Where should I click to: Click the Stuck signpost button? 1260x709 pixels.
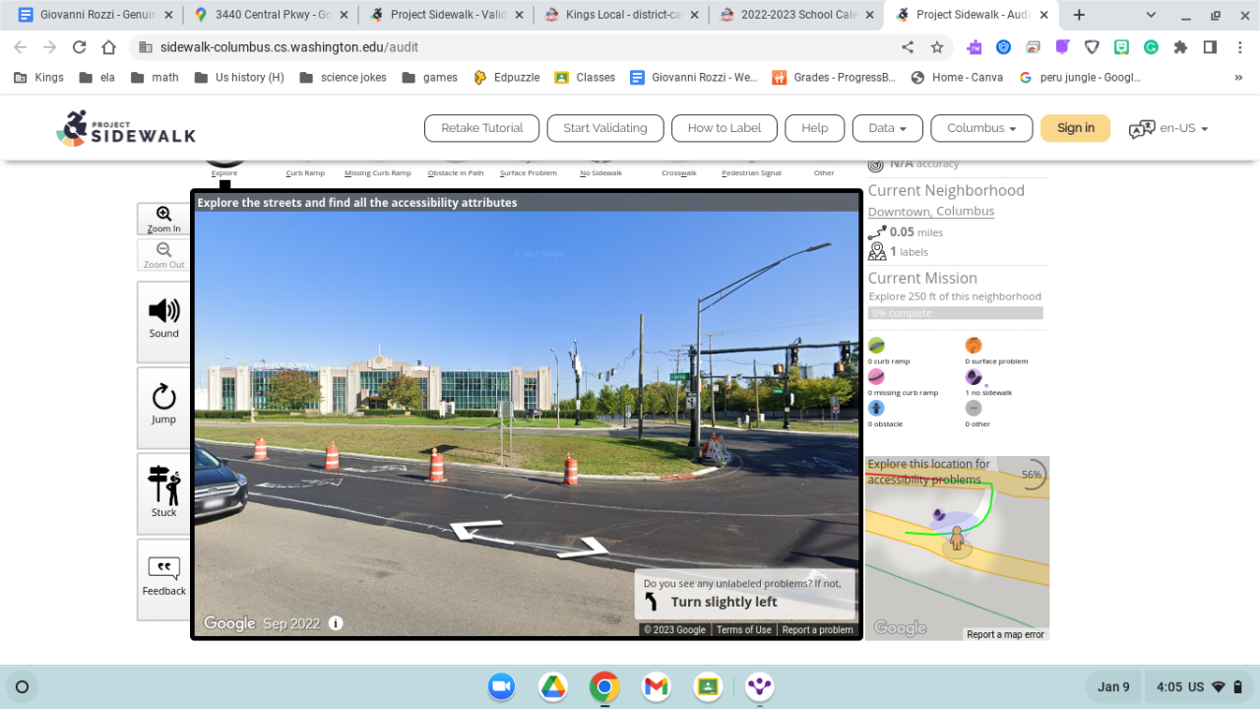[x=163, y=491]
